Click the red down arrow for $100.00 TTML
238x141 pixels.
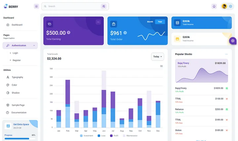click(227, 99)
